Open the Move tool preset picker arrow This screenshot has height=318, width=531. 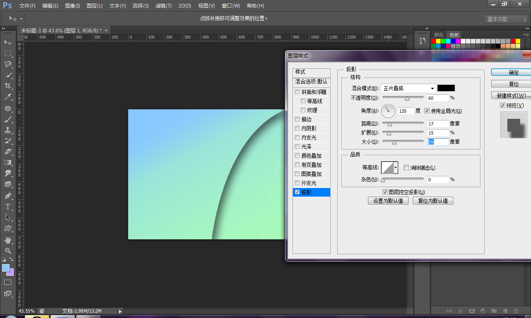pyautogui.click(x=21, y=19)
